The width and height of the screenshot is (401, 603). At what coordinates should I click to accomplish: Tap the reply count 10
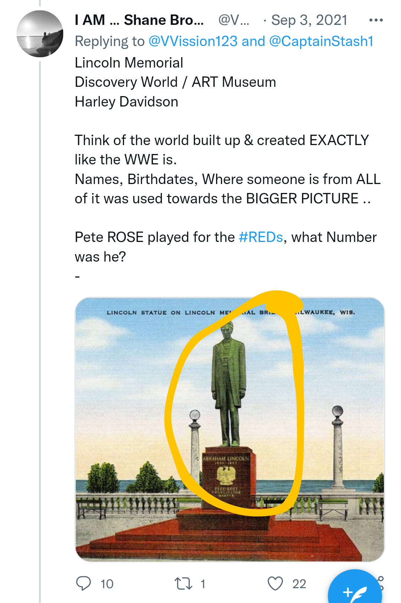(x=107, y=584)
